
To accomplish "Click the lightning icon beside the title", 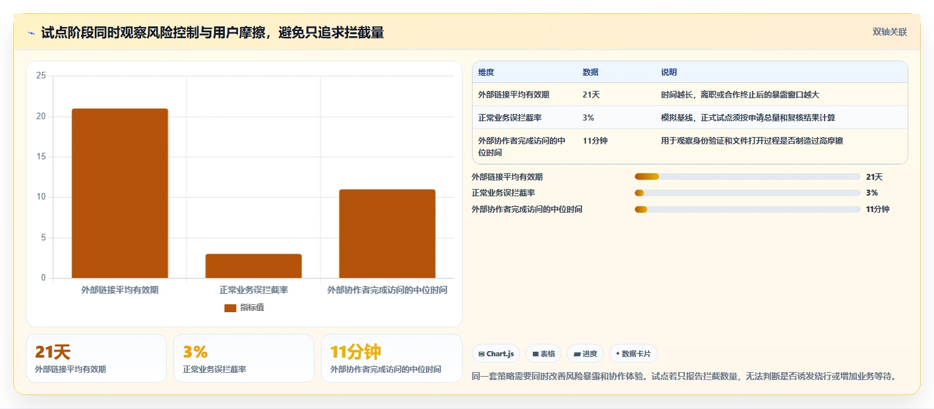I will click(x=31, y=33).
